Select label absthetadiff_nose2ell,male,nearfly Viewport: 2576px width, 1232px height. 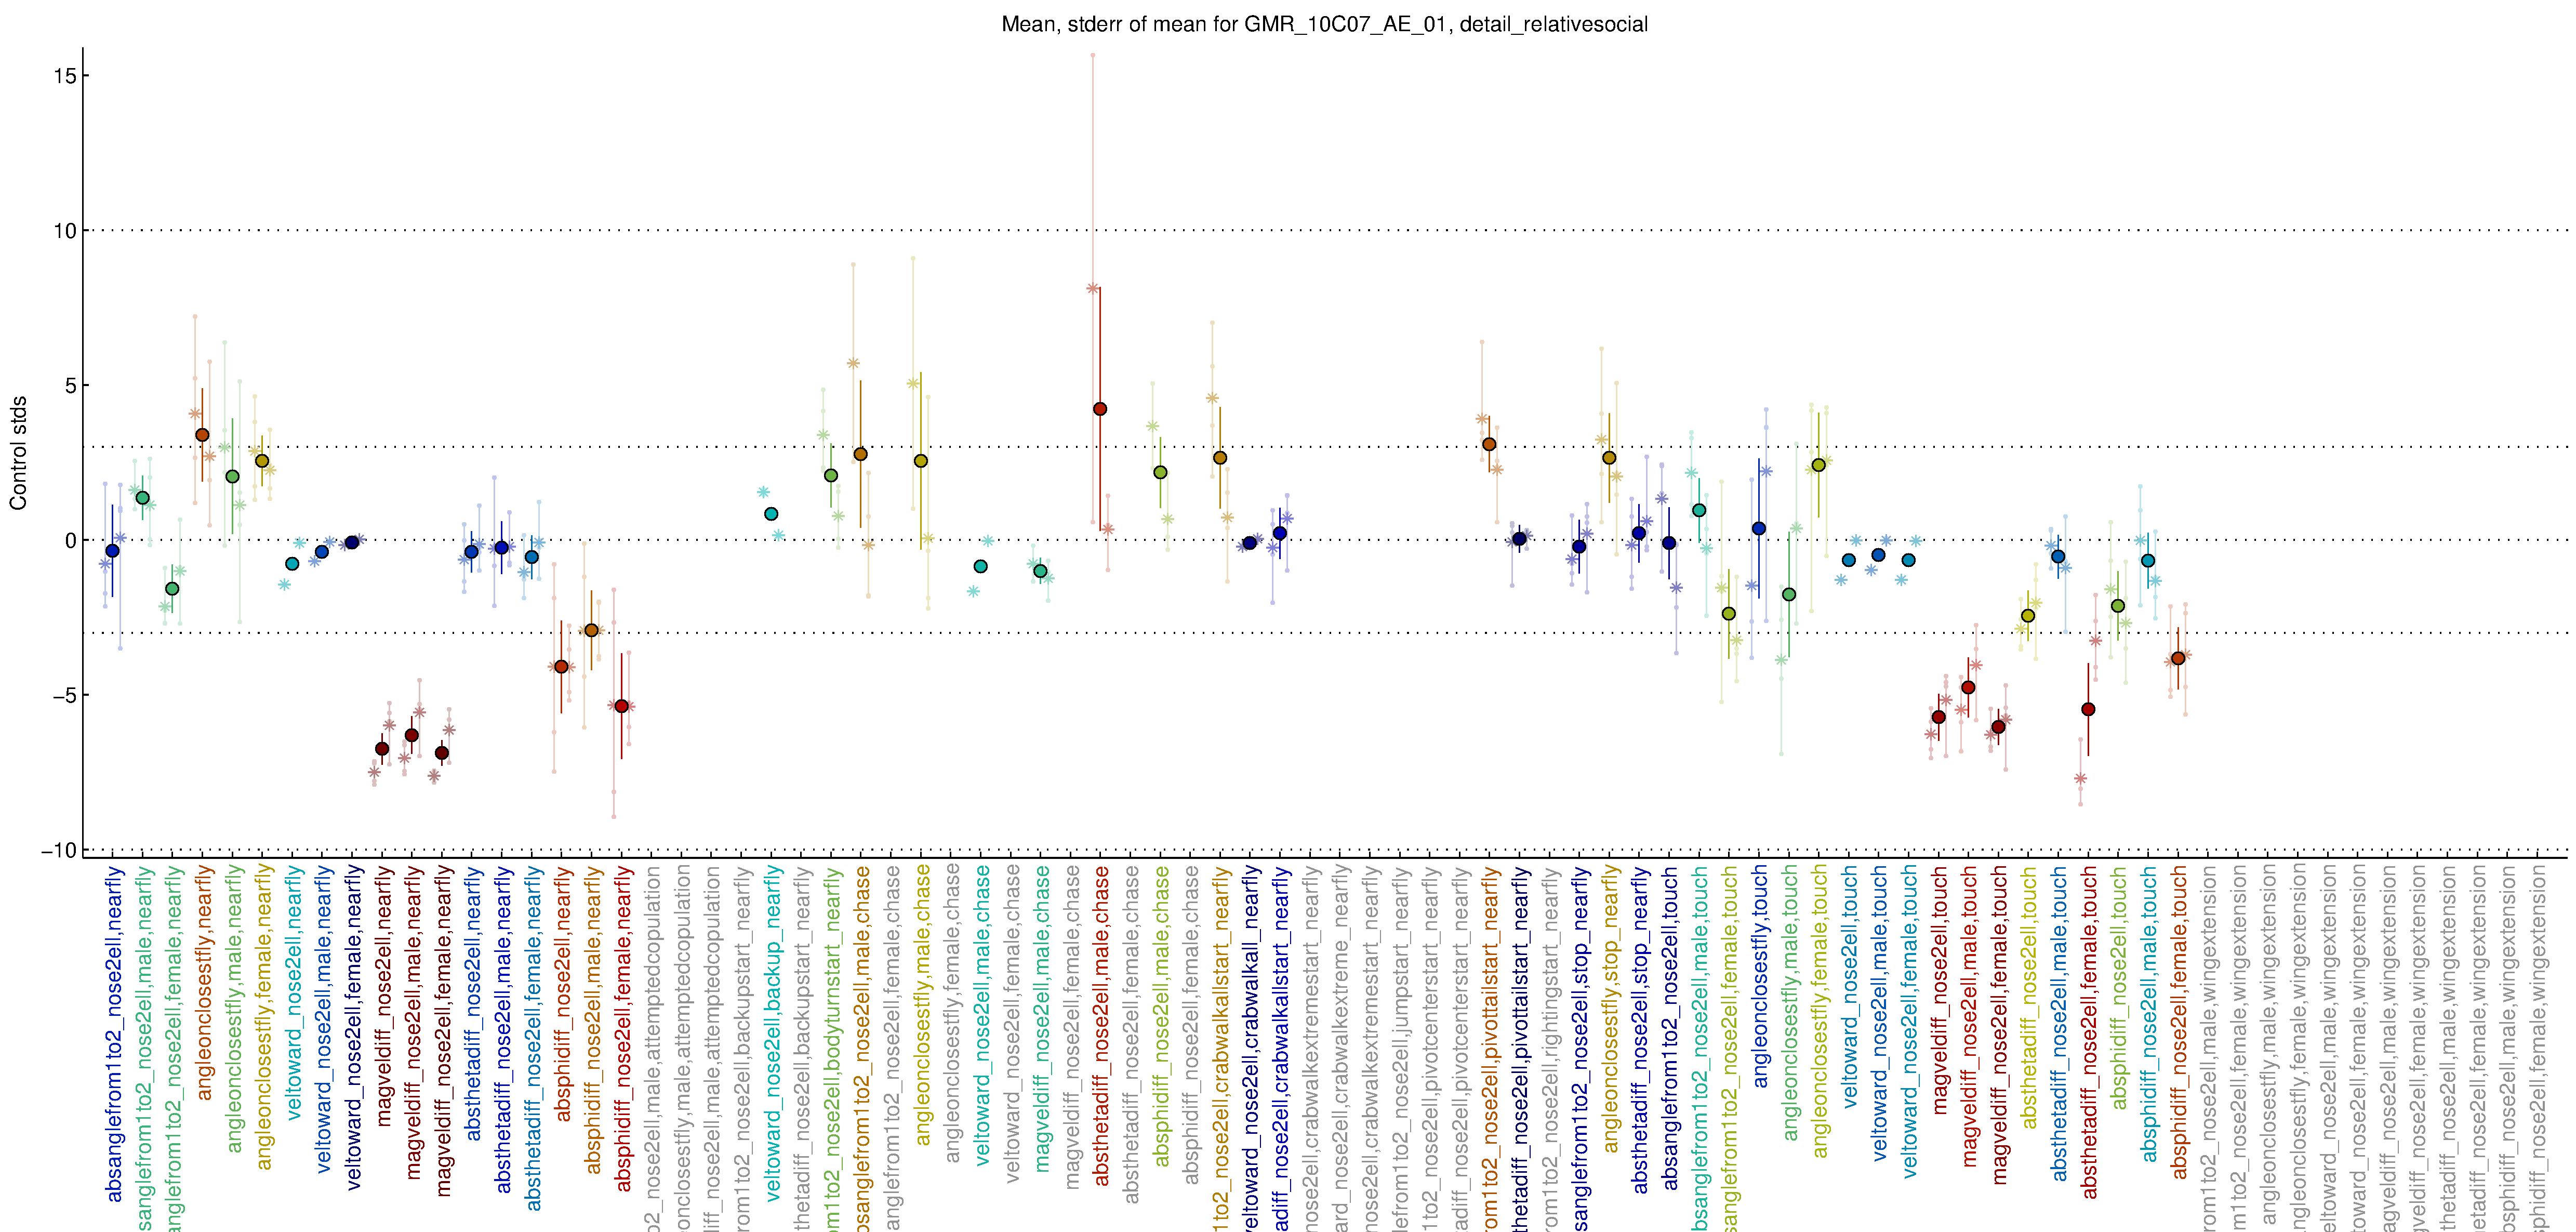503,1029
